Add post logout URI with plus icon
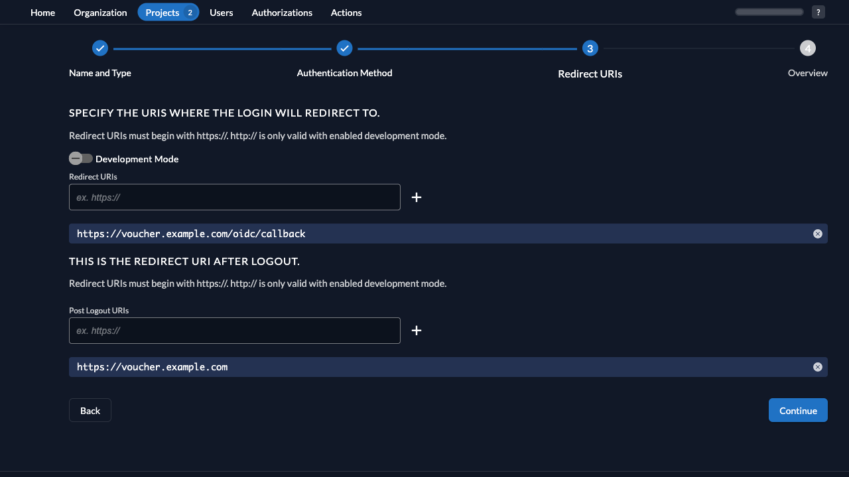Viewport: 849px width, 477px height. (x=417, y=331)
